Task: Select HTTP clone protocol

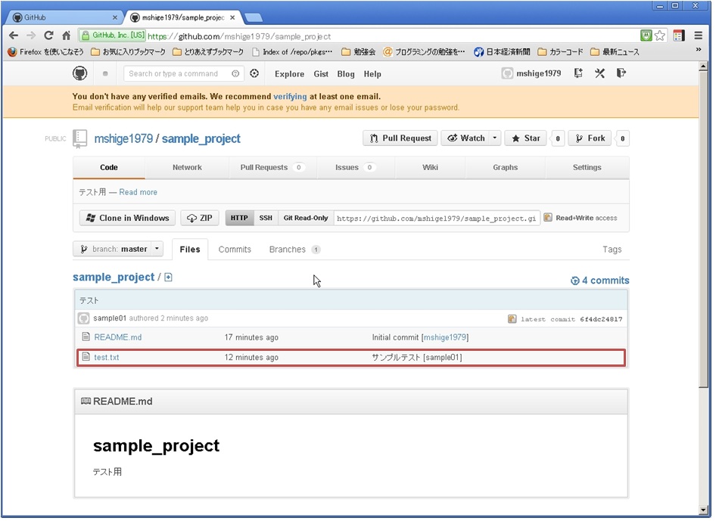Action: (x=239, y=218)
